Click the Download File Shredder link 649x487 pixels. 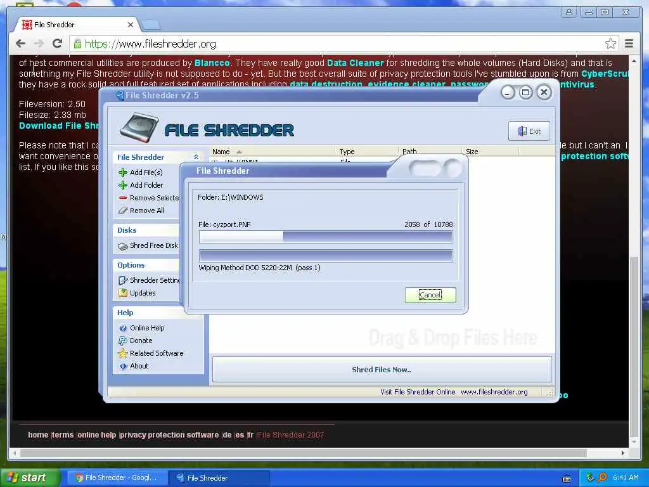pos(59,126)
